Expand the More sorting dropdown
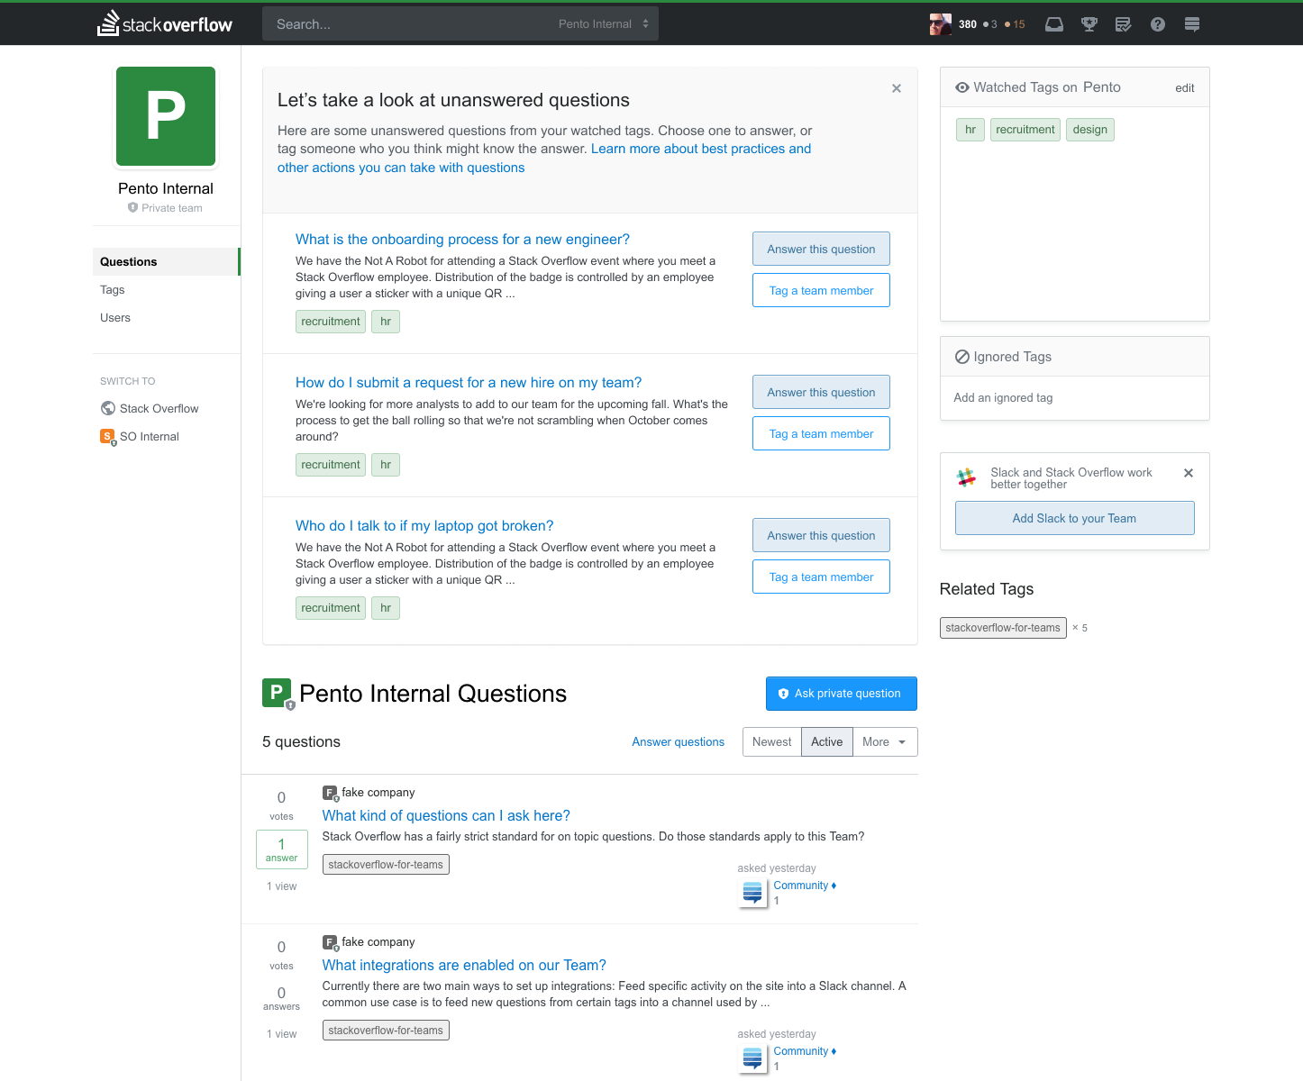 (x=885, y=742)
